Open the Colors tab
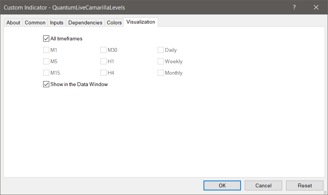This screenshot has height=195, width=328. point(114,22)
